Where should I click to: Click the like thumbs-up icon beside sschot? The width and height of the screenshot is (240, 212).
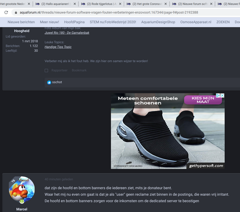click(x=49, y=82)
